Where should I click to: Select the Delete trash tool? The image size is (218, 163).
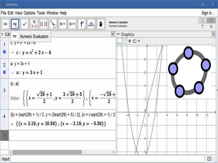click(101, 24)
